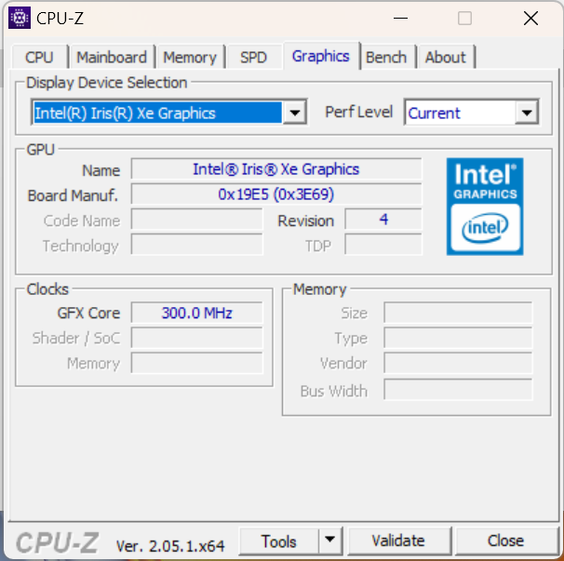This screenshot has height=561, width=564.
Task: Click the empty Memory clock field
Action: tap(196, 363)
